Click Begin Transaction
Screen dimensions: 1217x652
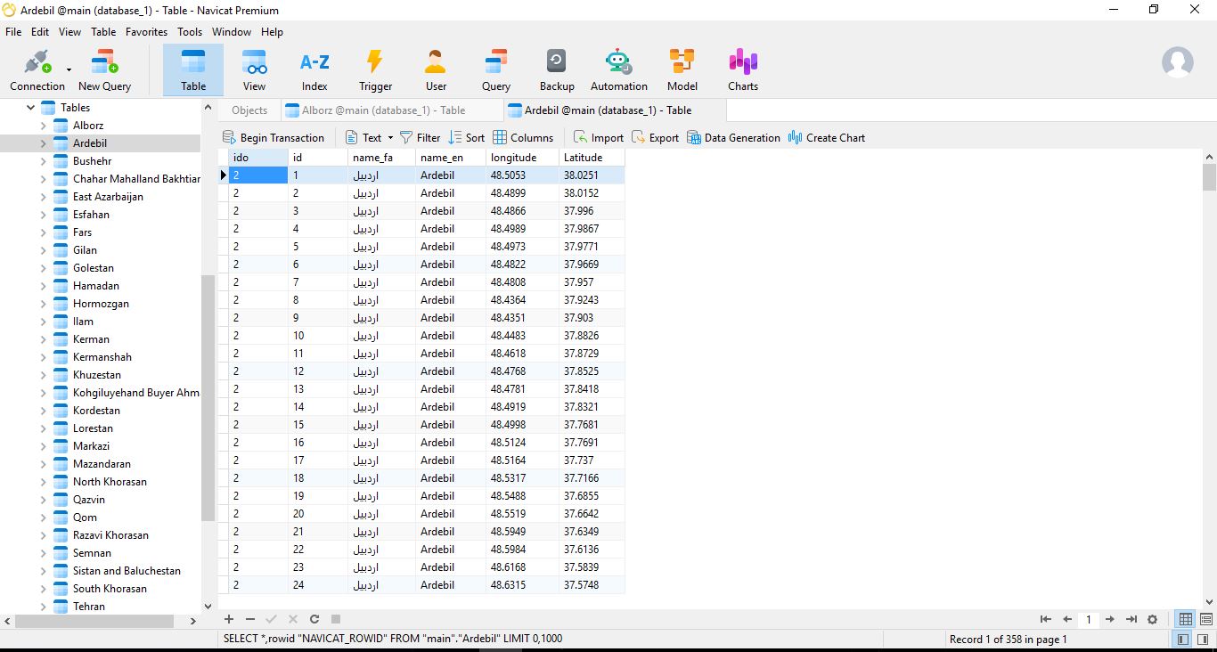tap(273, 137)
